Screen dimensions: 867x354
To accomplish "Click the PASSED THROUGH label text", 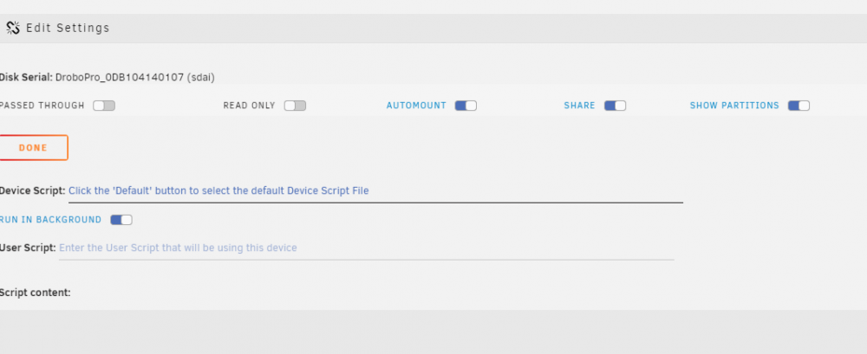I will tap(42, 106).
